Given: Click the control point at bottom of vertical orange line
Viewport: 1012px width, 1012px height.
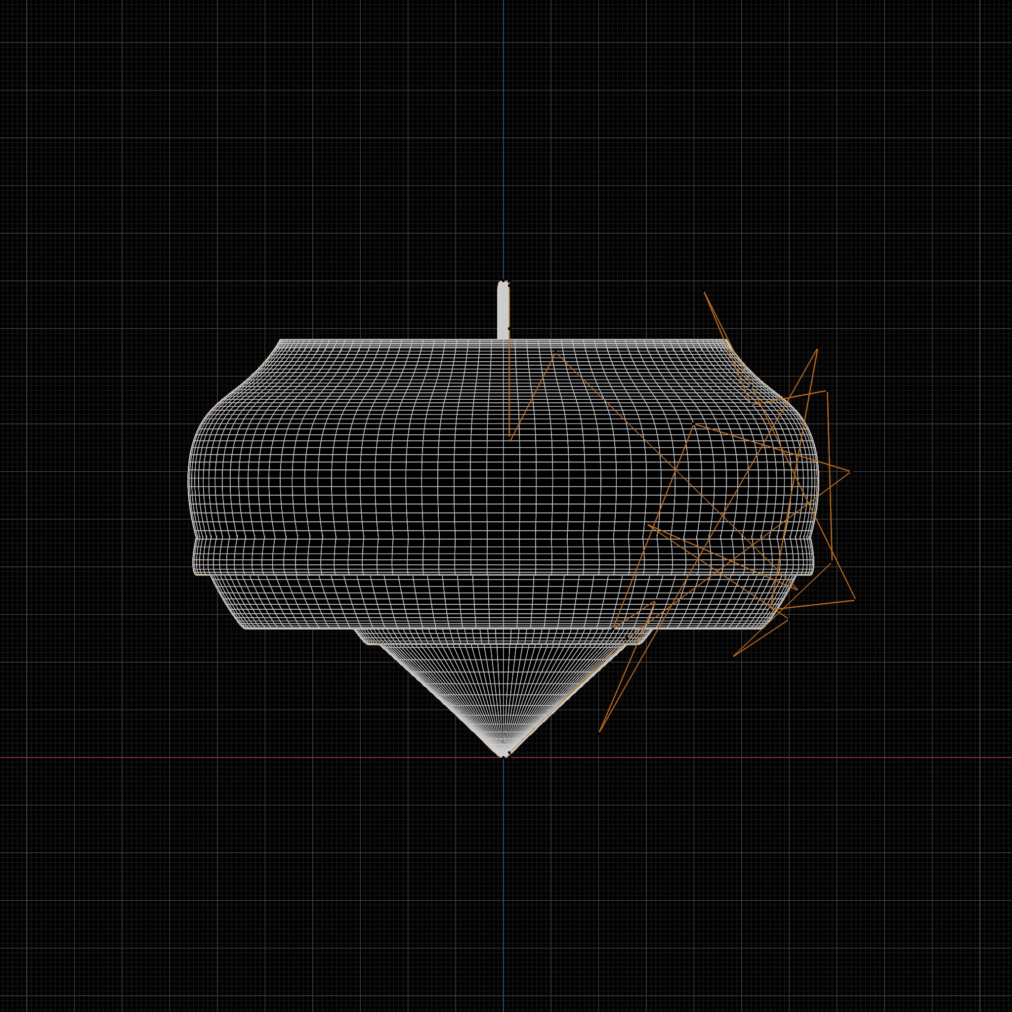Looking at the screenshot, I should coord(509,440).
